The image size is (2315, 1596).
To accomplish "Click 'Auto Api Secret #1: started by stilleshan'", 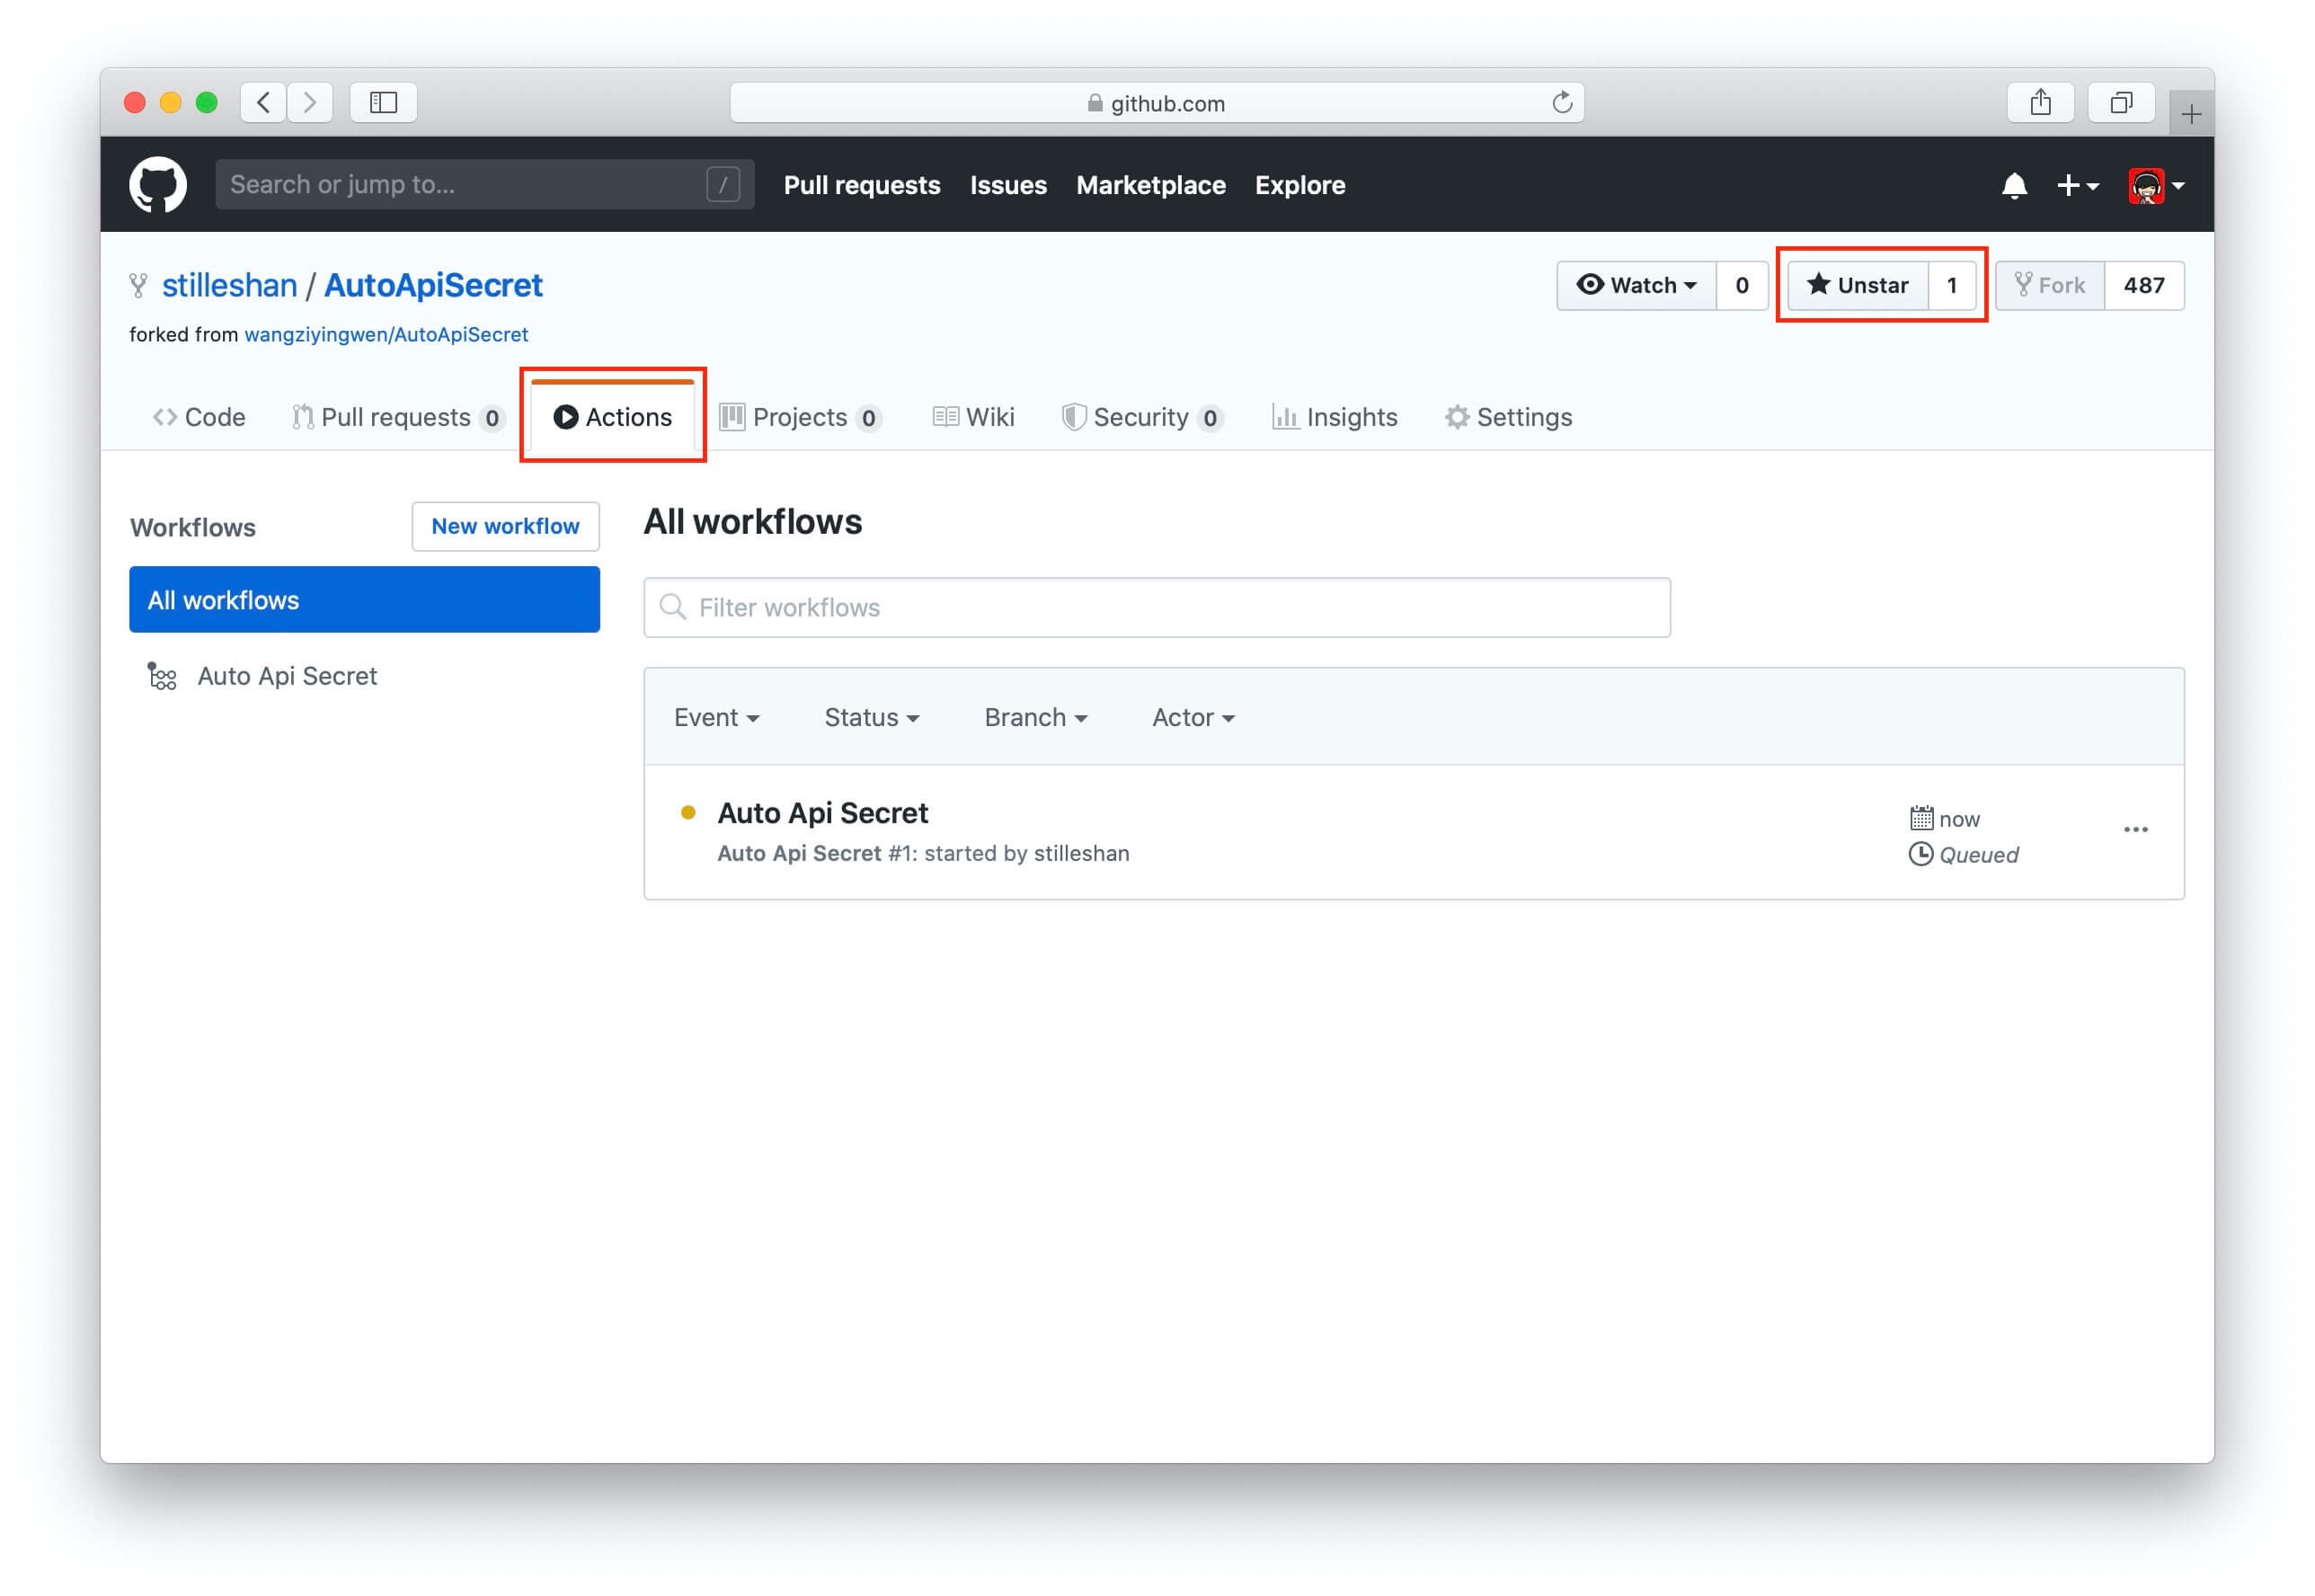I will 923,853.
